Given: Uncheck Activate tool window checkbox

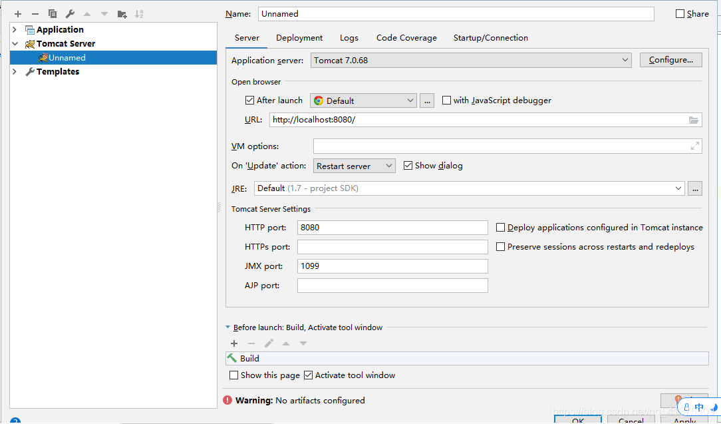Looking at the screenshot, I should 308,375.
